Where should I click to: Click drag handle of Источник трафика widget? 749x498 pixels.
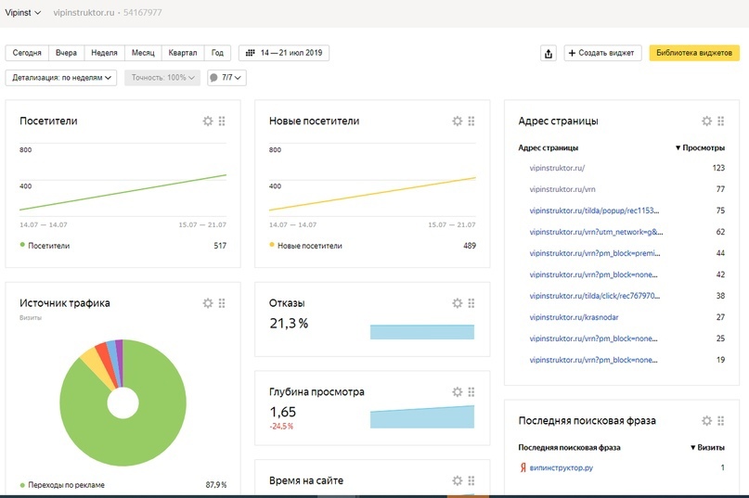click(x=222, y=302)
